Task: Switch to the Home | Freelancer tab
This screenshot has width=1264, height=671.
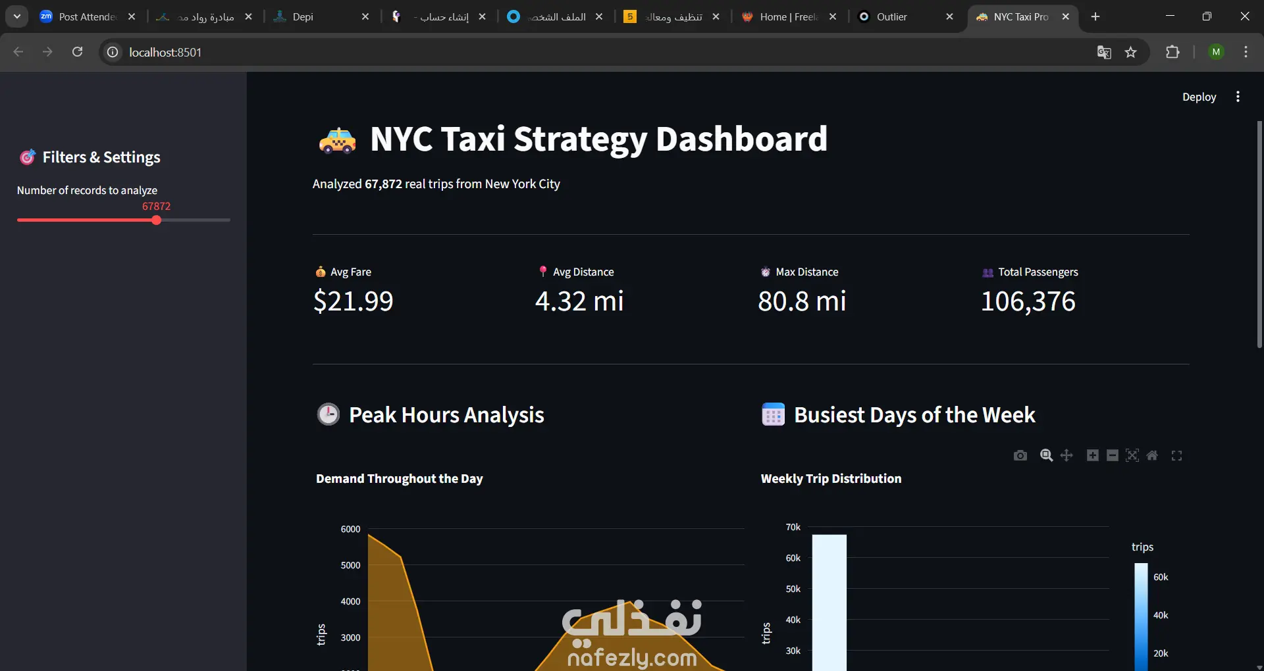Action: [780, 16]
